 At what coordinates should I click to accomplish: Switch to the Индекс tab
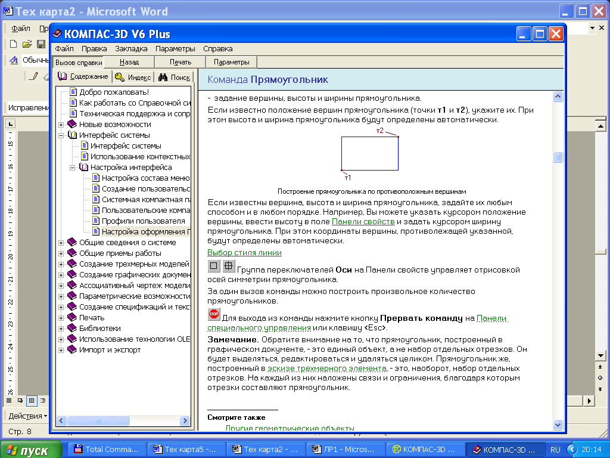pyautogui.click(x=133, y=77)
